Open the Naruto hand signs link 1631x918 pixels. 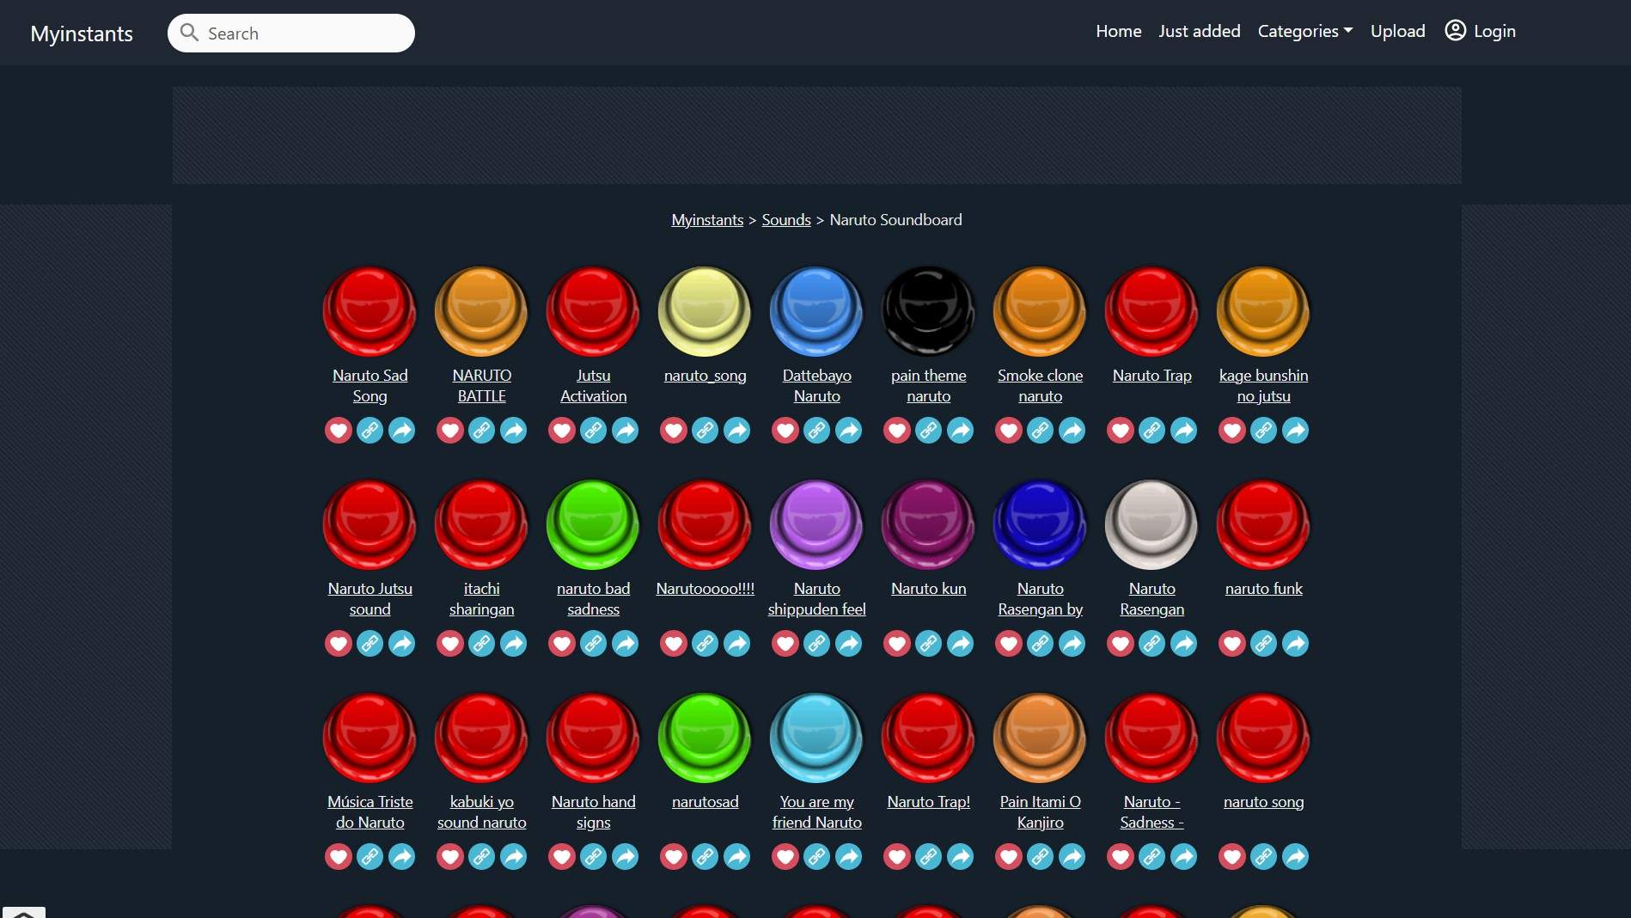(x=593, y=812)
